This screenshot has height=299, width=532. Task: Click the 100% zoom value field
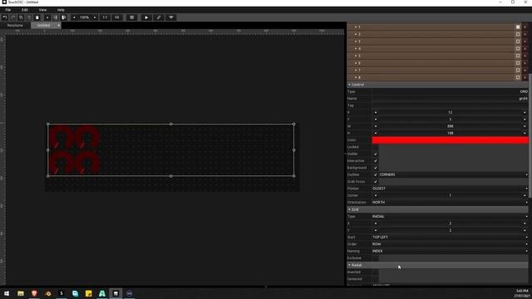point(85,17)
